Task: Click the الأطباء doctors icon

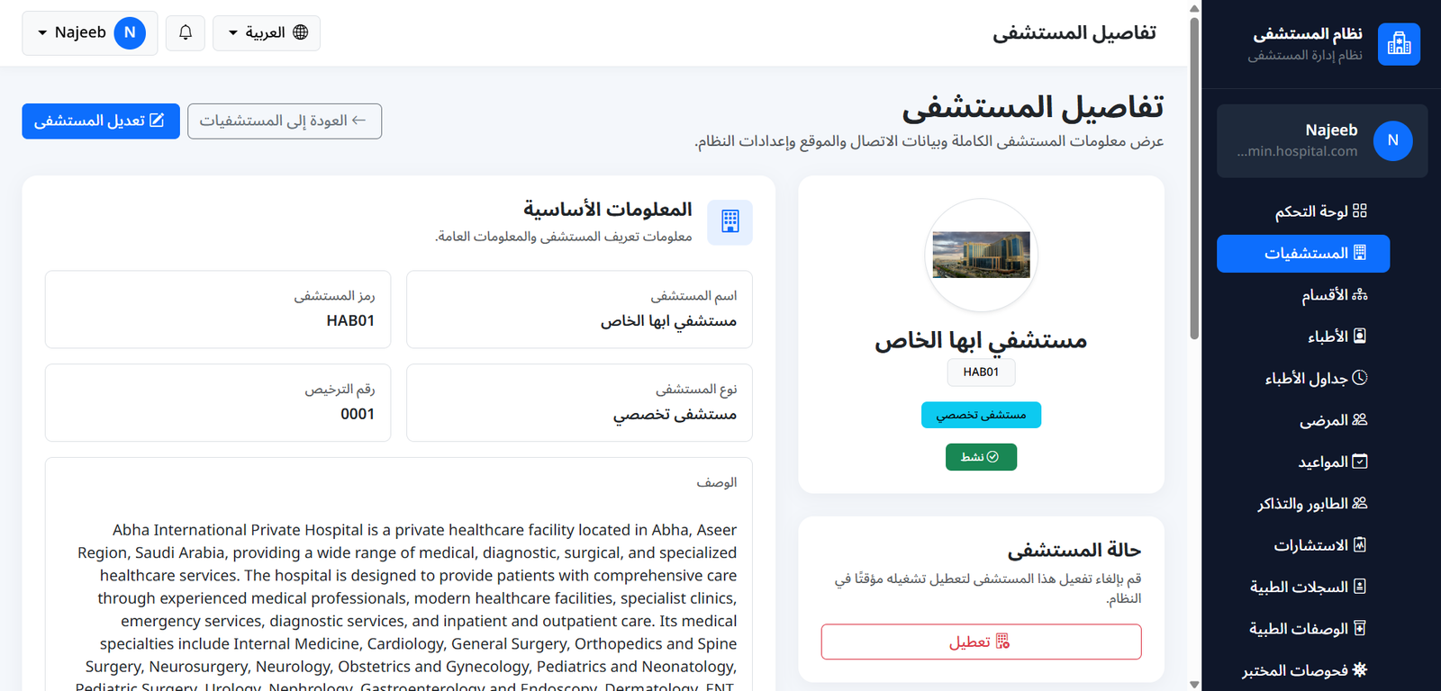Action: (x=1360, y=336)
